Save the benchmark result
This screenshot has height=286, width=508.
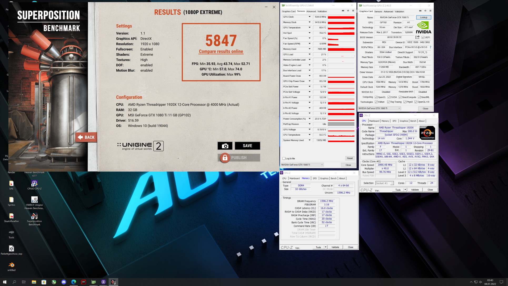(x=247, y=146)
